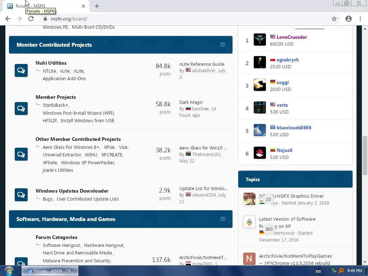Click the Latest Version of Software topic avatar
The image size is (368, 276).
[249, 222]
